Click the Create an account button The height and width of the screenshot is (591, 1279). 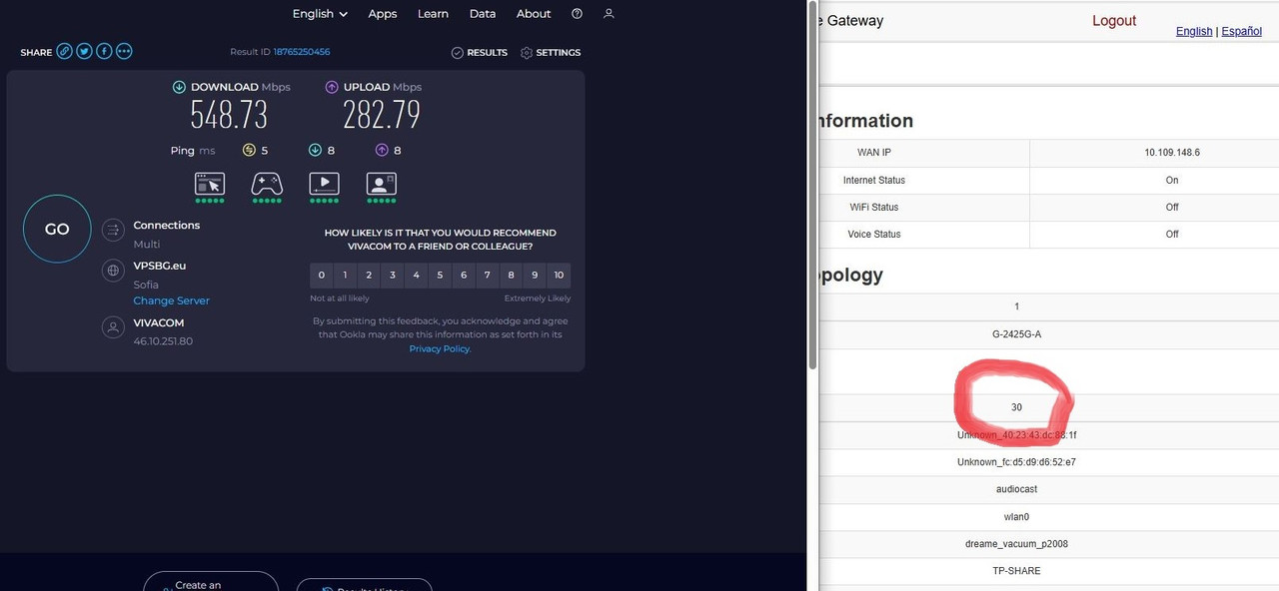click(x=211, y=581)
